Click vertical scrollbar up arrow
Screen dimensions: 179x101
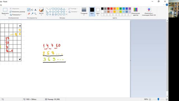coord(167,21)
